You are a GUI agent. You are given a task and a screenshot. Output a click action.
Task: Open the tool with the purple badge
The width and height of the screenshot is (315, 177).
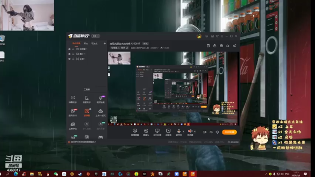pos(100,99)
